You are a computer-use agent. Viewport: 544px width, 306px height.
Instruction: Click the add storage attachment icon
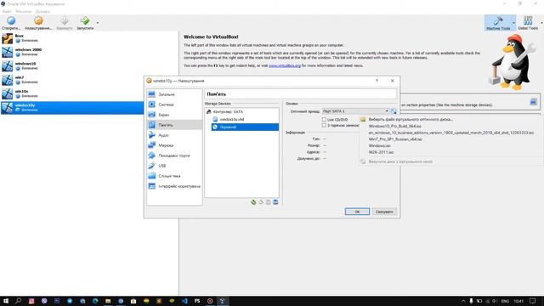[x=269, y=202]
